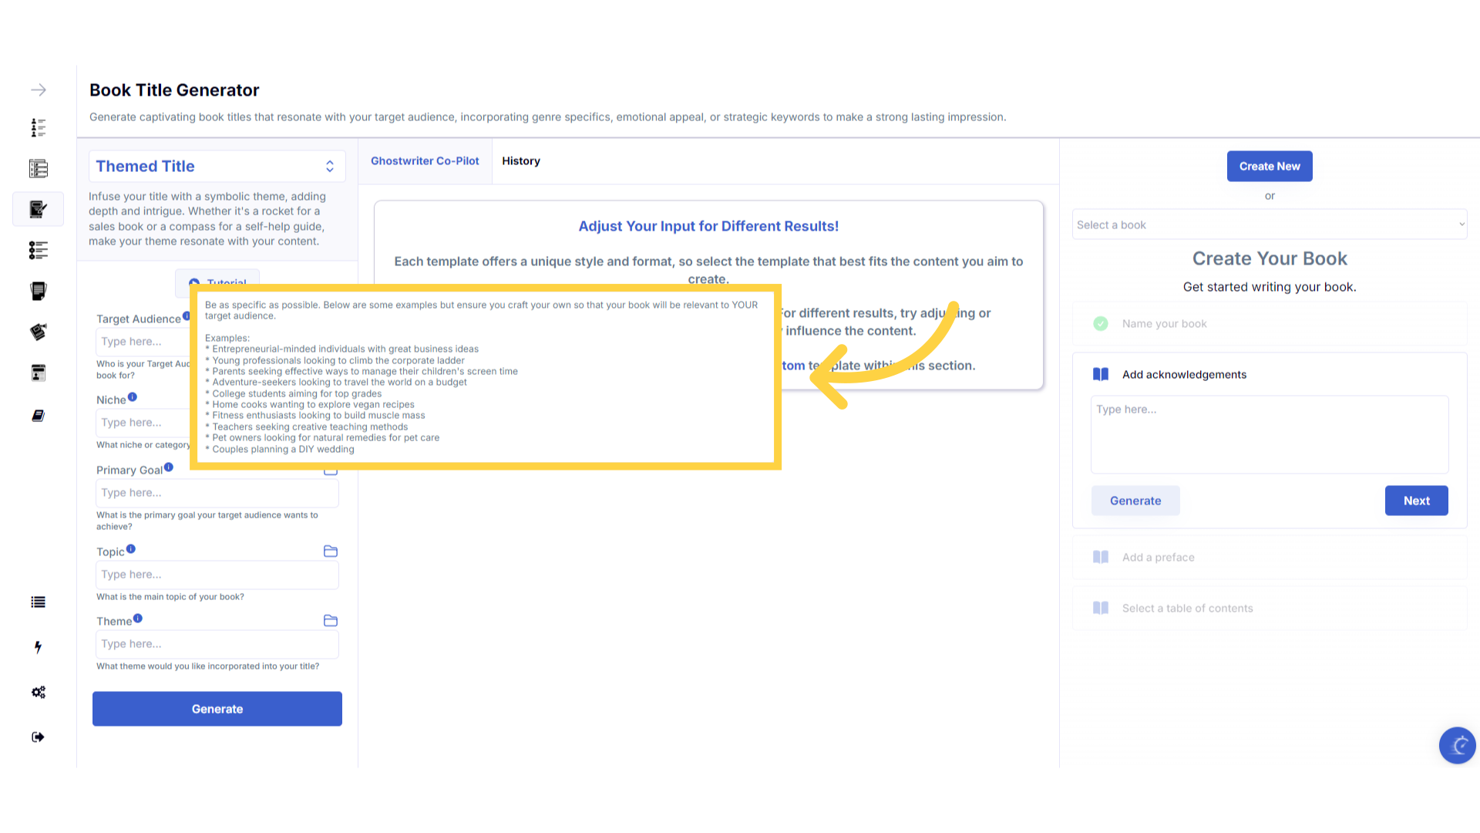1480x833 pixels.
Task: Open the settings gears icon in sidebar
Action: click(39, 692)
